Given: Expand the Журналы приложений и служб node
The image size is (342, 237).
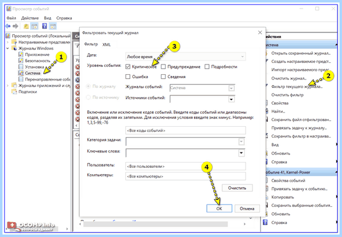Looking at the screenshot, I should tap(7, 86).
